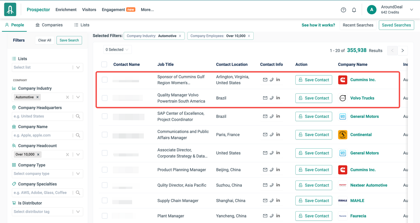420x223 pixels.
Task: Open the Enrichment menu
Action: [66, 9]
